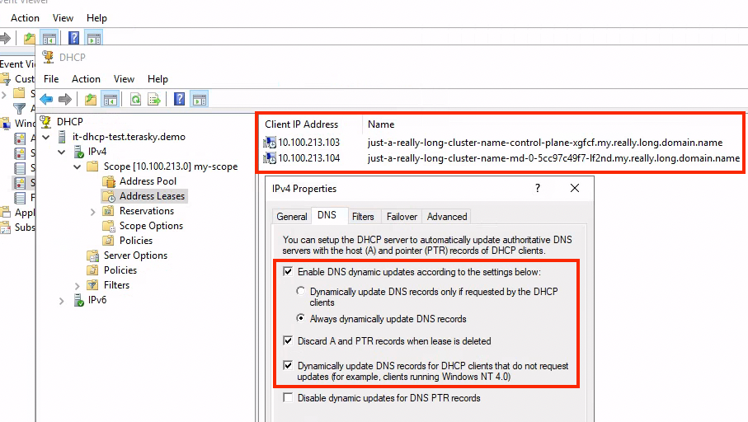Image resolution: width=748 pixels, height=422 pixels.
Task: Click the question mark help button in dialog
Action: click(x=538, y=189)
